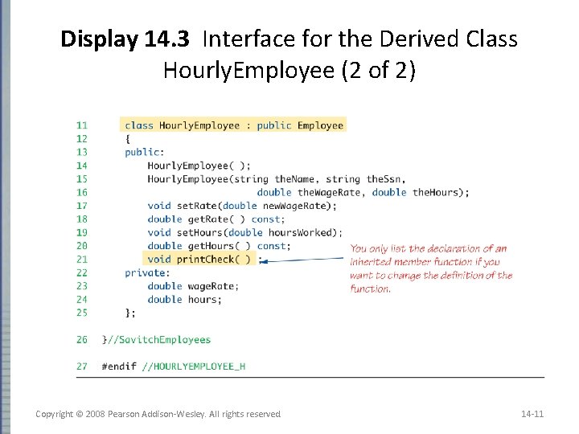Click line number 11
579x434 pixels.
[x=82, y=125]
